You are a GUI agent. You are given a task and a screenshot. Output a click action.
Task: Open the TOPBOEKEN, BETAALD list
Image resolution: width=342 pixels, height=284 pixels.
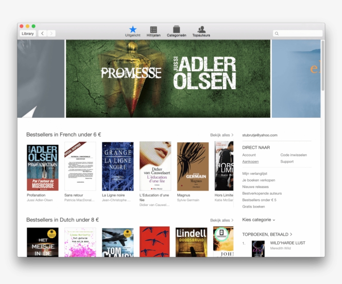click(267, 234)
